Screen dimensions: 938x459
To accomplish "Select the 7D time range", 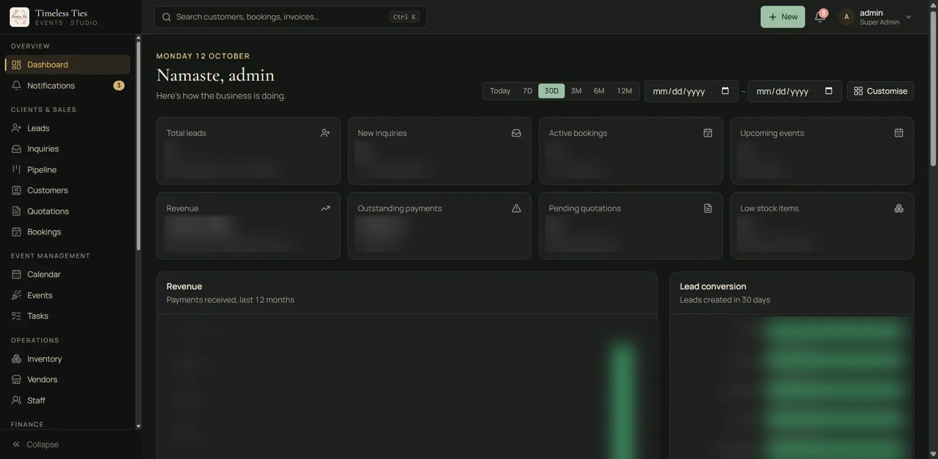I will point(528,91).
